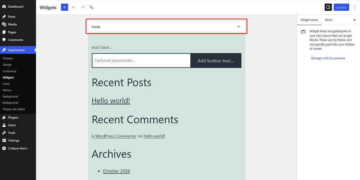Viewport: 360px width, 180px height.
Task: Click the Widgets page title
Action: pyautogui.click(x=48, y=7)
